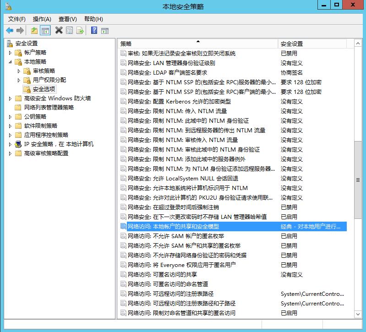The image size is (366, 332).
Task: Click the Export list toolbar icon
Action: pyautogui.click(x=80, y=30)
